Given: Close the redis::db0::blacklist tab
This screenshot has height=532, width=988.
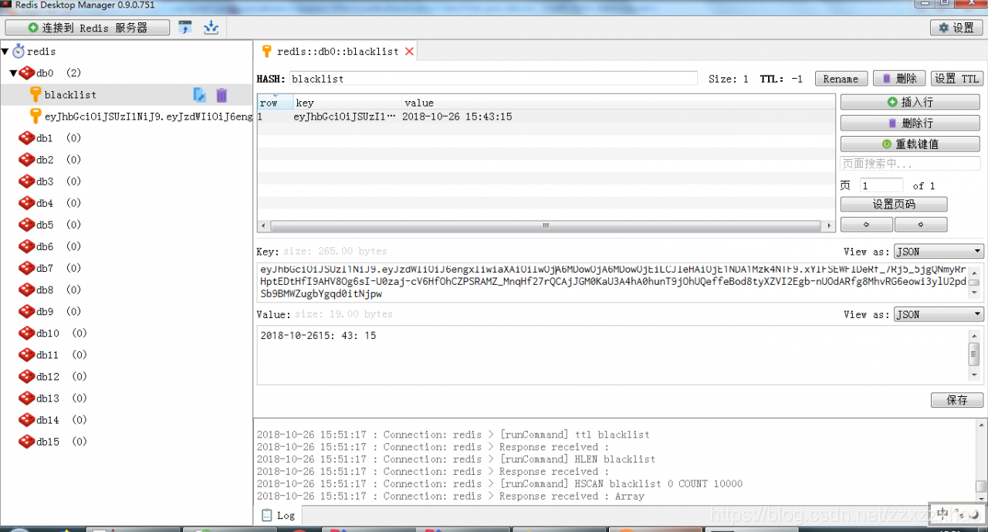Looking at the screenshot, I should tap(409, 51).
